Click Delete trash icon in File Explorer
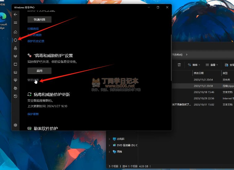This screenshot has width=234, height=170. pyautogui.click(x=179, y=65)
